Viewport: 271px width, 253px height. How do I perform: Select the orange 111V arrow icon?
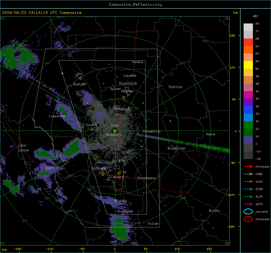coord(248,181)
